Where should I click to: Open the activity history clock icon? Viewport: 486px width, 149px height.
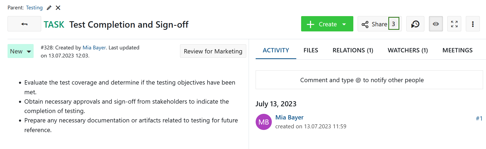tap(415, 24)
